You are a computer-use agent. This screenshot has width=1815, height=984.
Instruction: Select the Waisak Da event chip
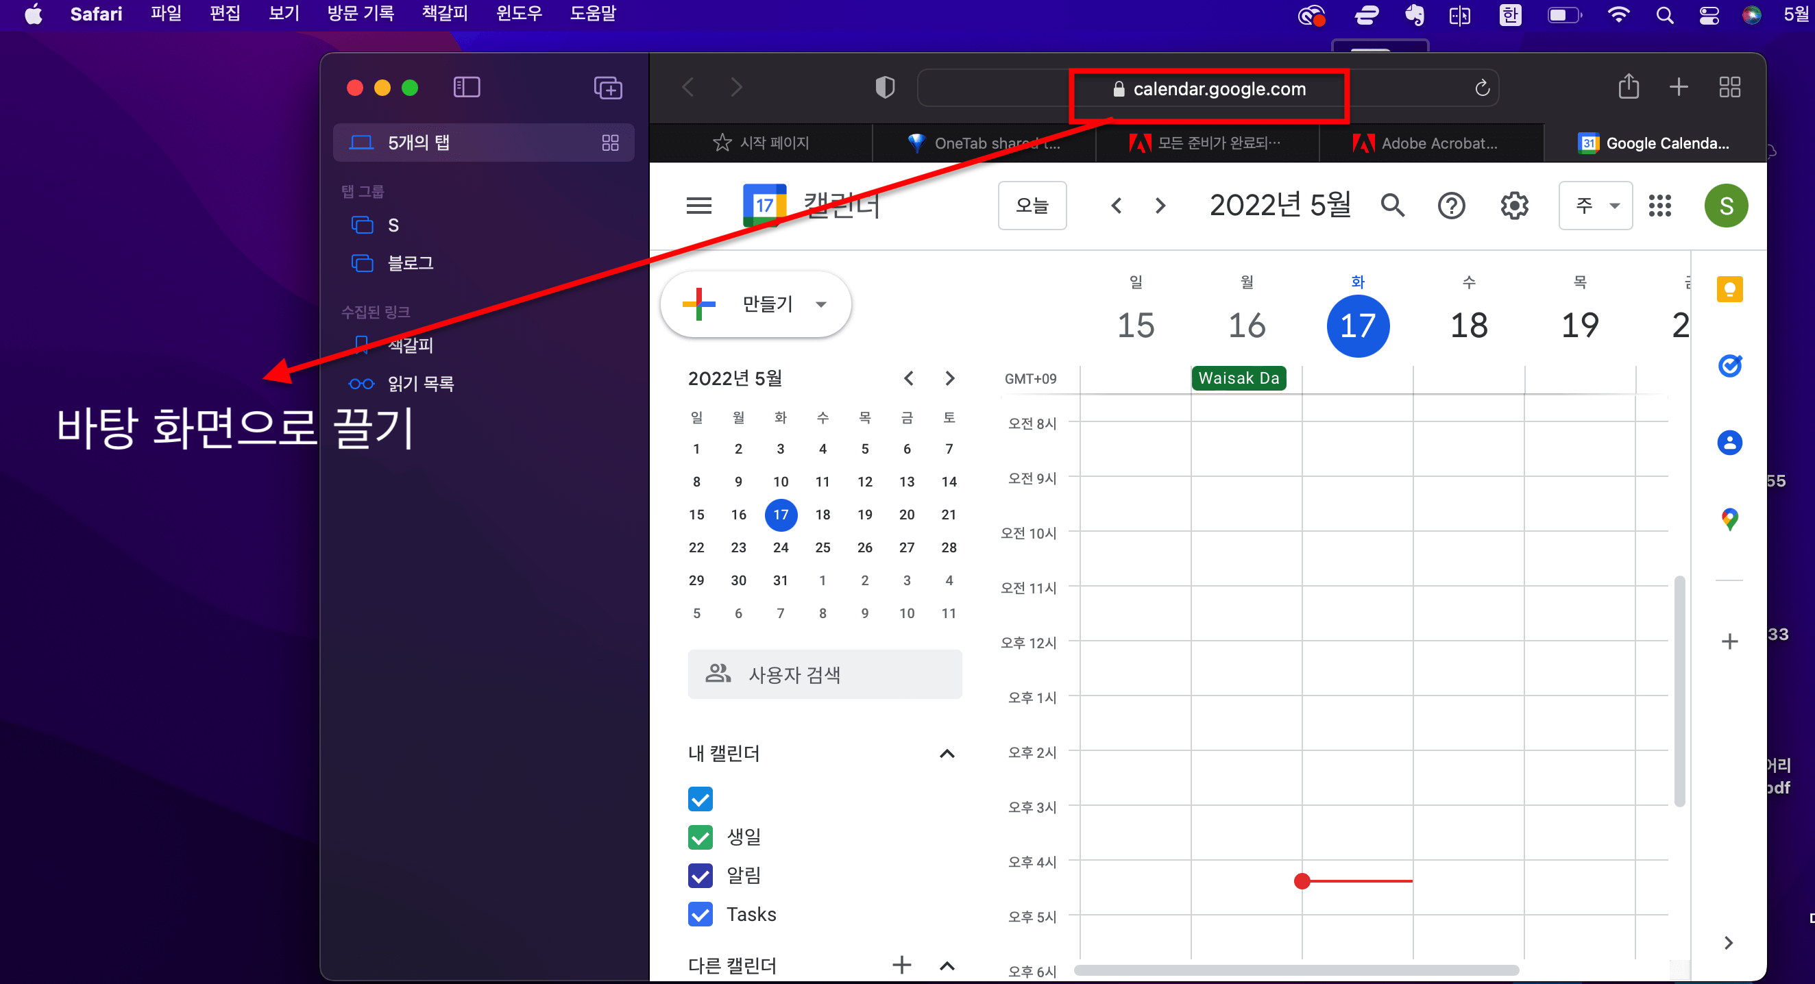(x=1238, y=378)
